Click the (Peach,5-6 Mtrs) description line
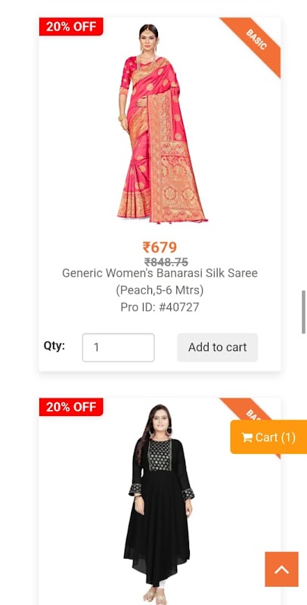Viewport: 307px width, 605px height. point(160,290)
